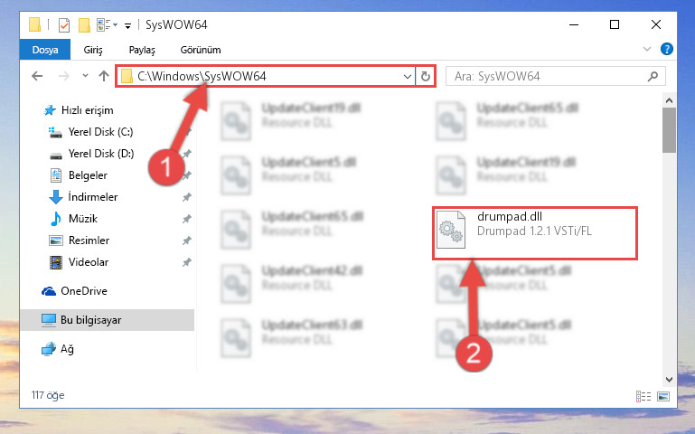Click the Back navigation arrow
Viewport: 695px width, 434px height.
pos(37,76)
